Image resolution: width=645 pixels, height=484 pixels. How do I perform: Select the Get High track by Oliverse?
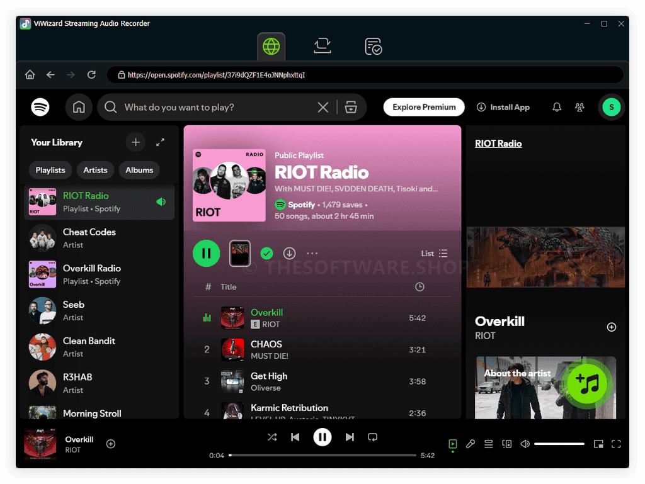pyautogui.click(x=322, y=381)
